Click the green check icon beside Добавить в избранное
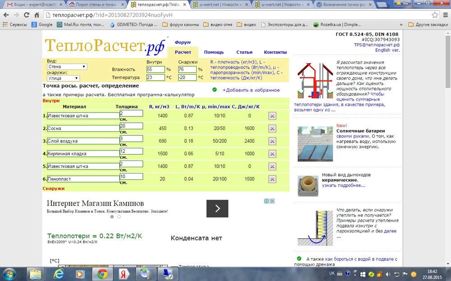Viewport: 451px width, 281px height. click(x=214, y=89)
